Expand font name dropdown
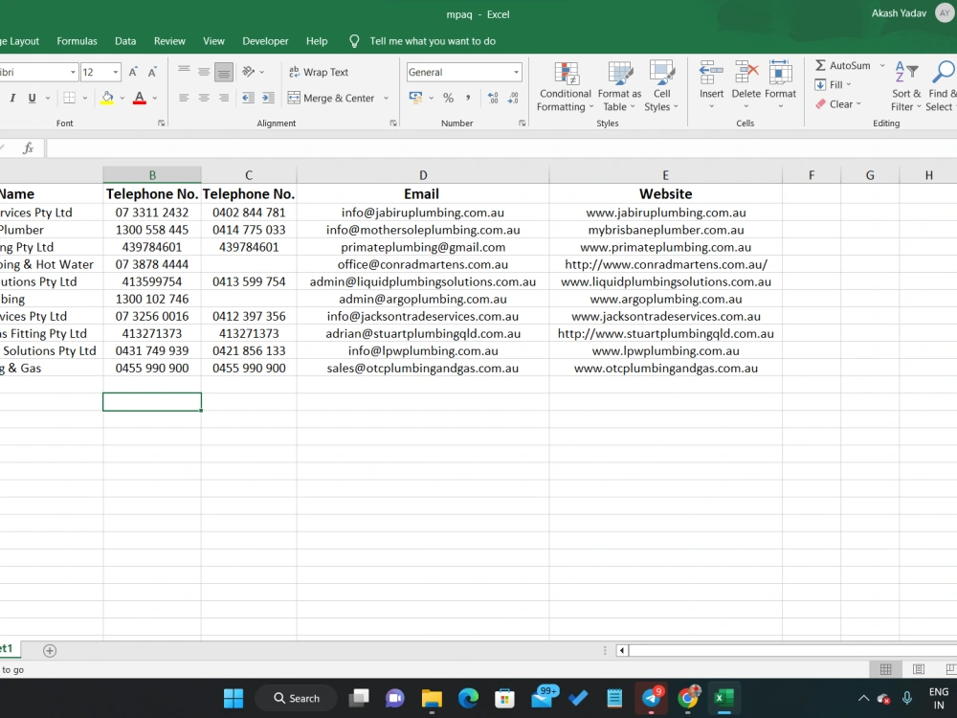This screenshot has width=957, height=718. coord(73,72)
